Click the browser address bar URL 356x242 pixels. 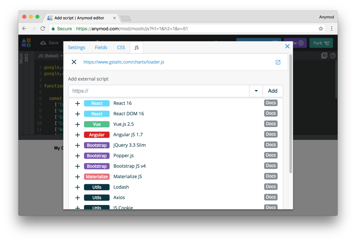pos(132,29)
